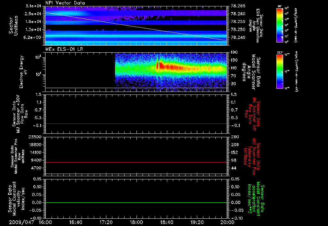Viewport: 328px width, 226px height.
Task: Click the 18800 scanner position tick
Action: click(x=35, y=145)
